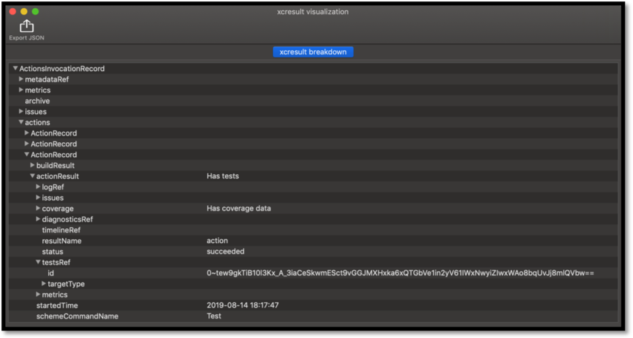
Task: Collapse the actions node
Action: (x=21, y=123)
